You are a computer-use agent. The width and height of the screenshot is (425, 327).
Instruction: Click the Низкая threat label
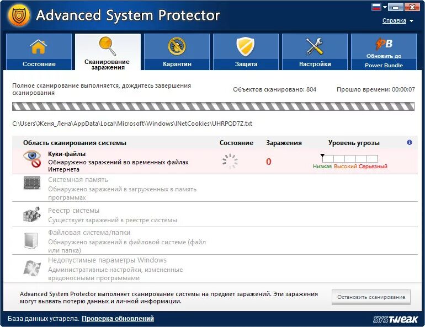pos(322,166)
